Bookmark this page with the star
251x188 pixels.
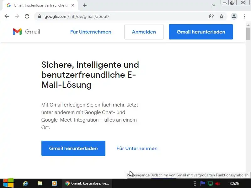(x=222, y=16)
